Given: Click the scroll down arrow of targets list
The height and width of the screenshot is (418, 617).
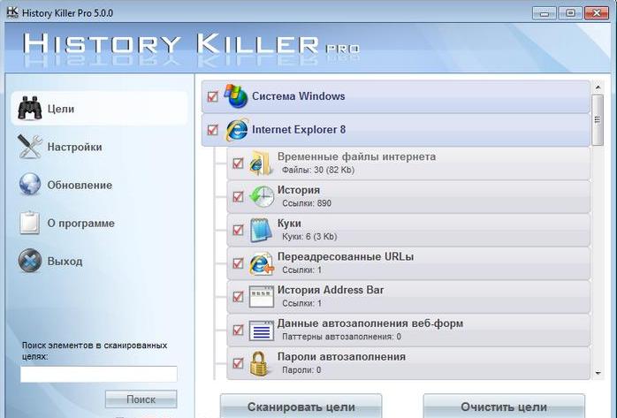Looking at the screenshot, I should point(598,373).
